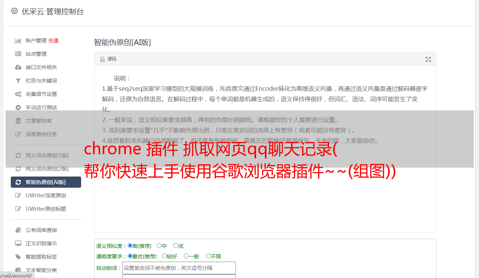Image resolution: width=479 pixels, height=278 pixels.
Task: Click the play icon for 手动运行测试
Action: click(18, 107)
